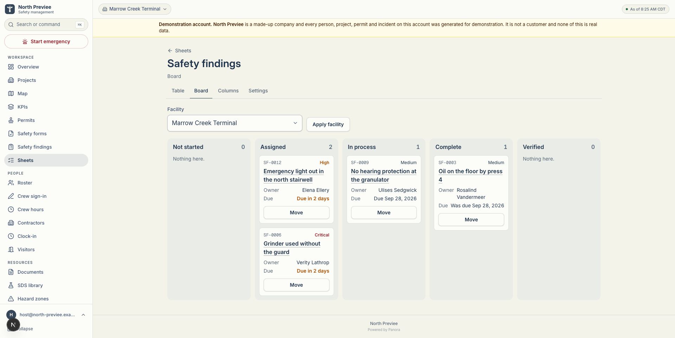The image size is (675, 338).
Task: Move the SF-0006 grinder card
Action: click(x=296, y=285)
